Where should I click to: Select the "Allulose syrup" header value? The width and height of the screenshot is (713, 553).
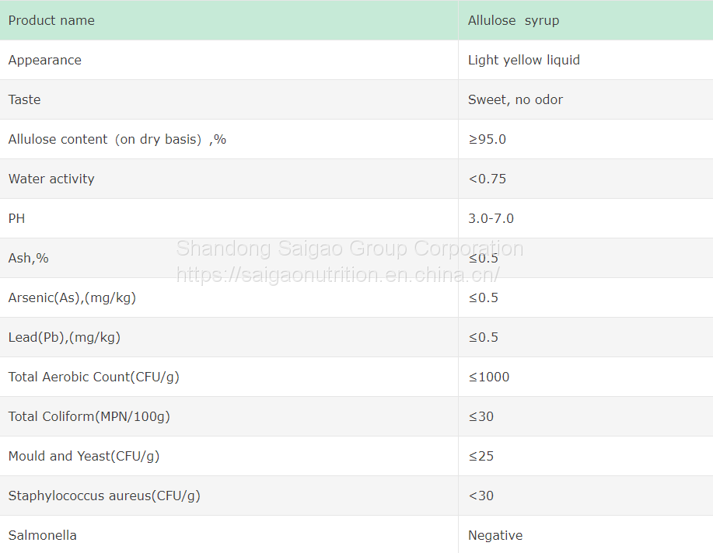coord(513,21)
